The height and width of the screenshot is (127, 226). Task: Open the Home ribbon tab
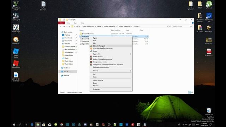tap(68, 23)
